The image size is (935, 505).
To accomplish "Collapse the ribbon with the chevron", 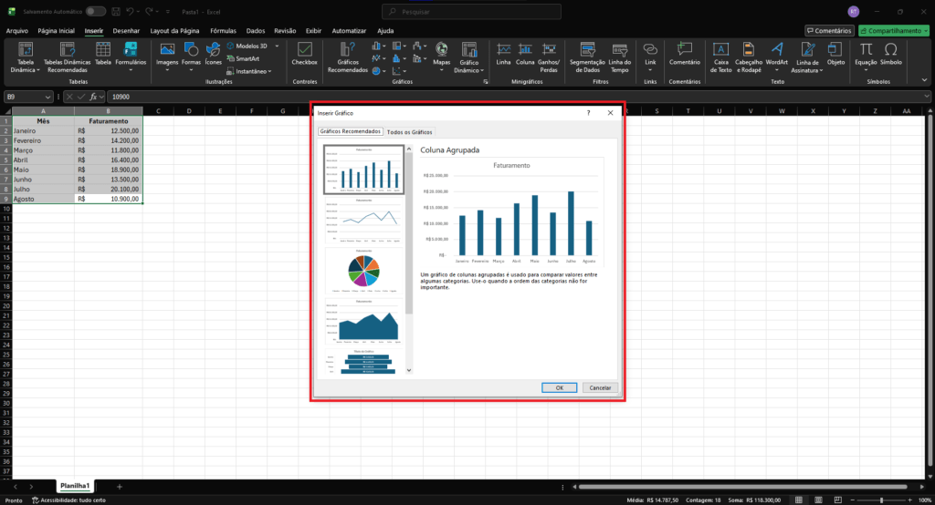I will [924, 80].
